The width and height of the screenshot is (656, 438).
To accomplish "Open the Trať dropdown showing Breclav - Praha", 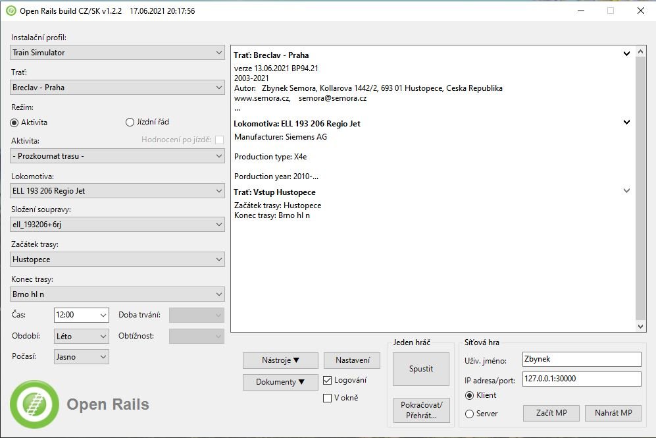I will pyautogui.click(x=117, y=88).
